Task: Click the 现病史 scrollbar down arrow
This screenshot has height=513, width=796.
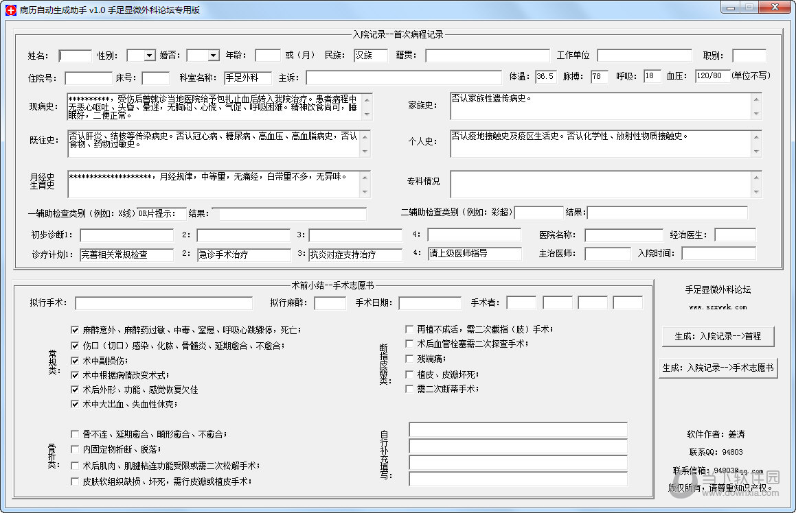Action: click(367, 115)
